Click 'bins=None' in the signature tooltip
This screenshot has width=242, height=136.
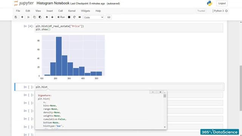pyautogui.click(x=50, y=106)
